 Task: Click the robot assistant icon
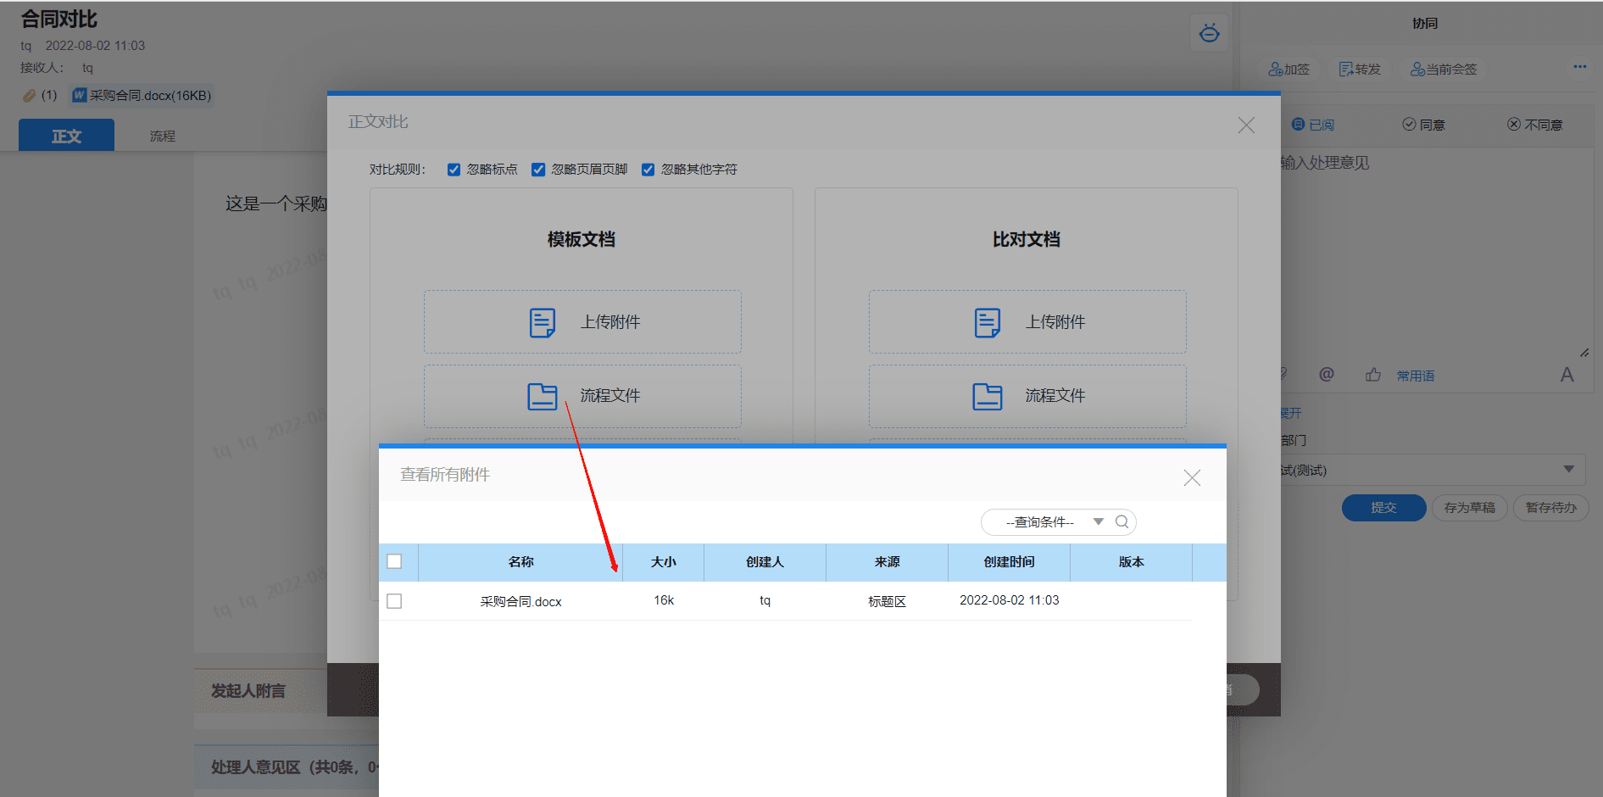click(x=1209, y=34)
